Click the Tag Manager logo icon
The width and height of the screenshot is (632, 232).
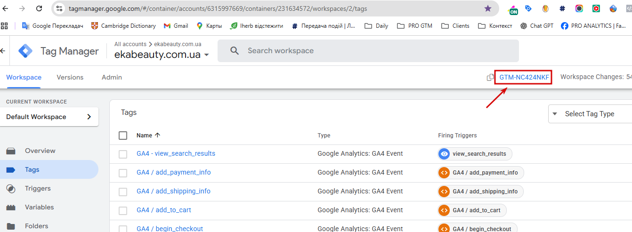tap(25, 51)
